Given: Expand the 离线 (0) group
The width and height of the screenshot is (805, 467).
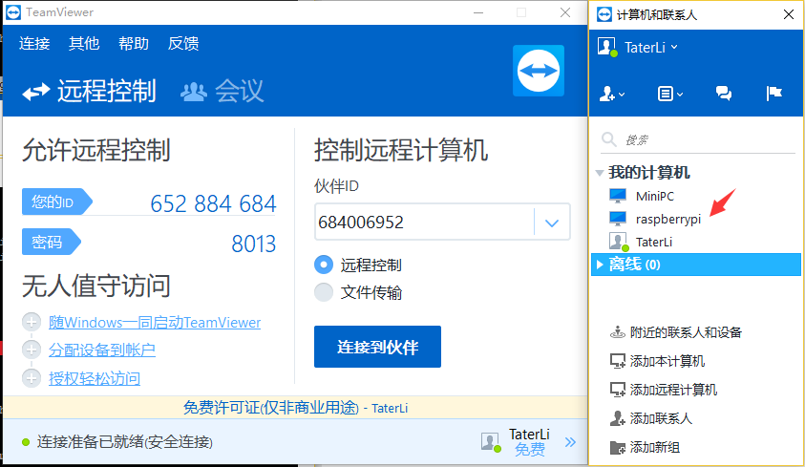Looking at the screenshot, I should [x=599, y=265].
